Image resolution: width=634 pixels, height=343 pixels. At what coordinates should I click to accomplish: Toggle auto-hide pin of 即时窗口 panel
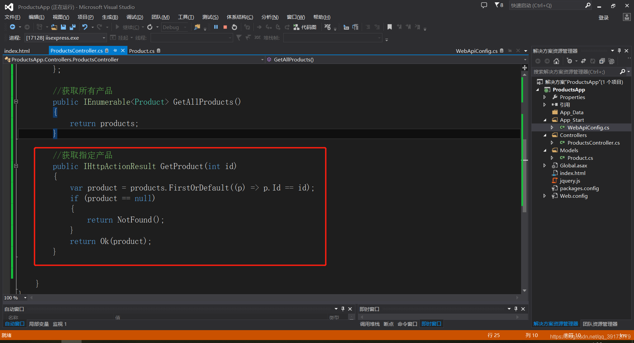[516, 309]
